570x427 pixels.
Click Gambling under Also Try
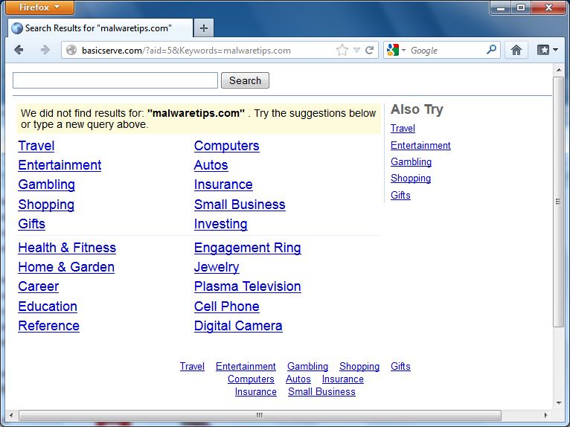point(412,162)
